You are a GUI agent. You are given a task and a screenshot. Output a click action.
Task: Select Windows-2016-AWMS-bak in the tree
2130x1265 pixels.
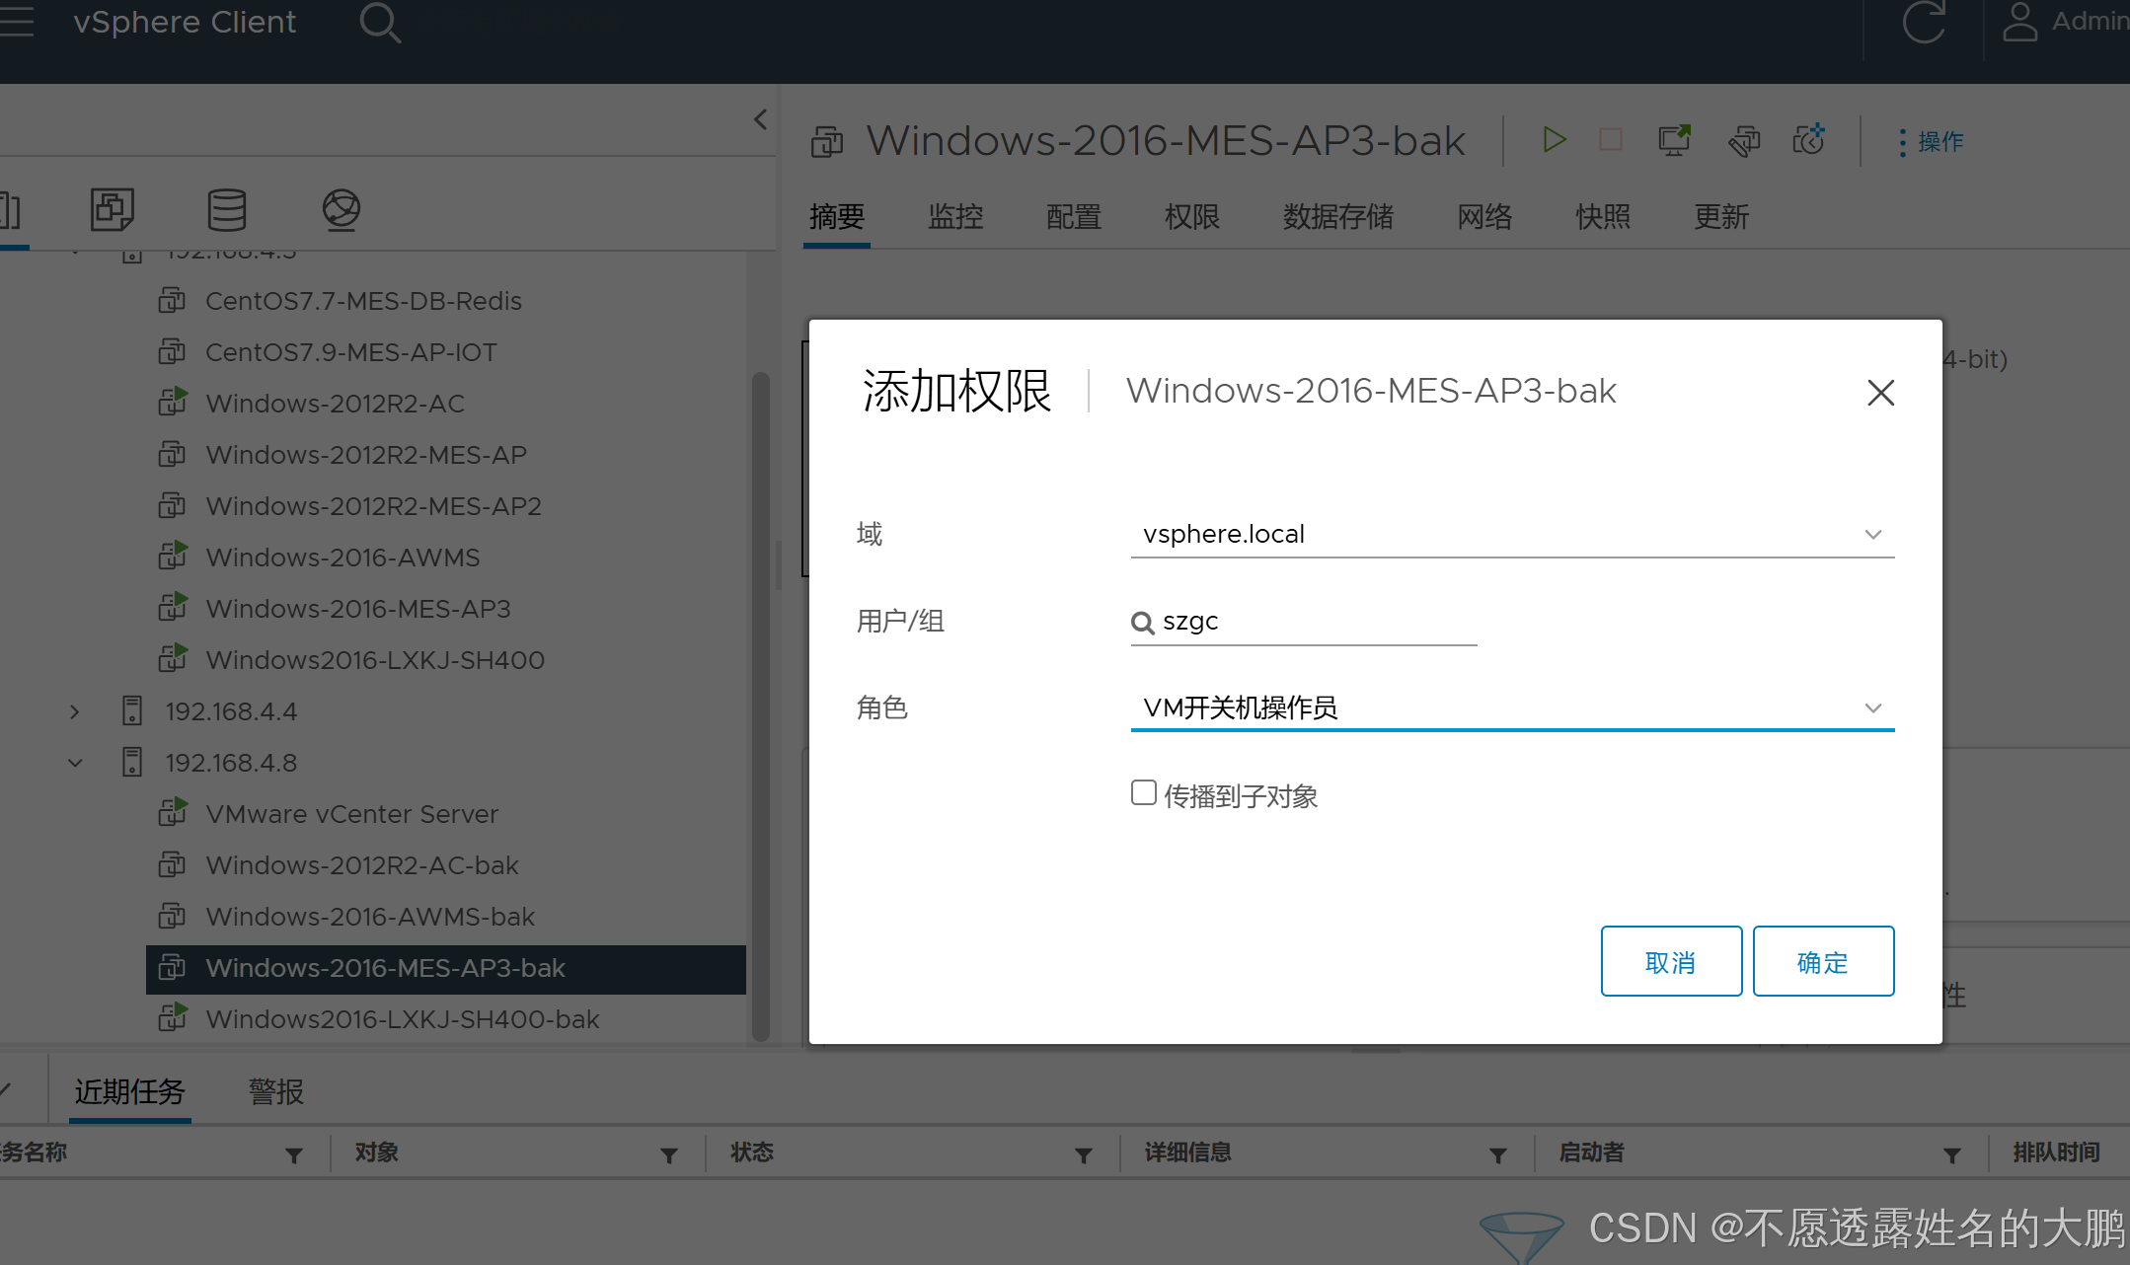point(369,917)
